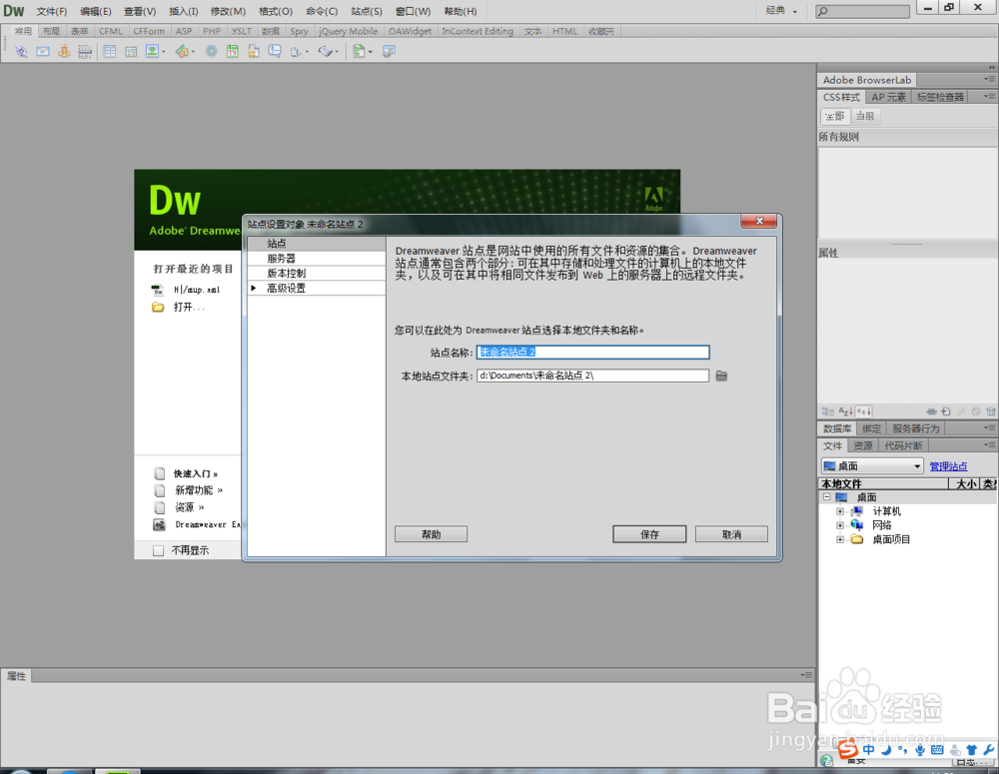Collapse the 桌面 root tree node
This screenshot has width=999, height=774.
click(x=826, y=497)
